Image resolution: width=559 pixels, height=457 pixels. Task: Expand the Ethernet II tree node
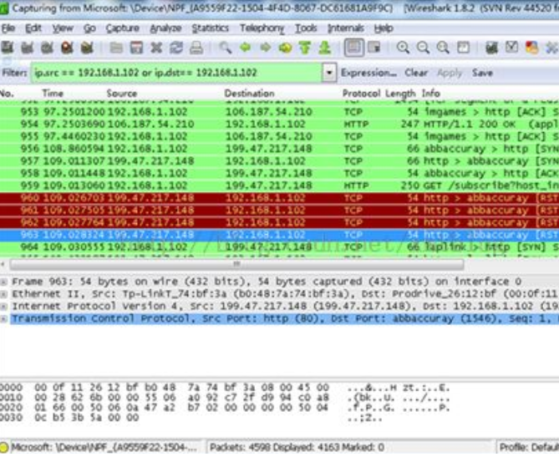(x=3, y=294)
